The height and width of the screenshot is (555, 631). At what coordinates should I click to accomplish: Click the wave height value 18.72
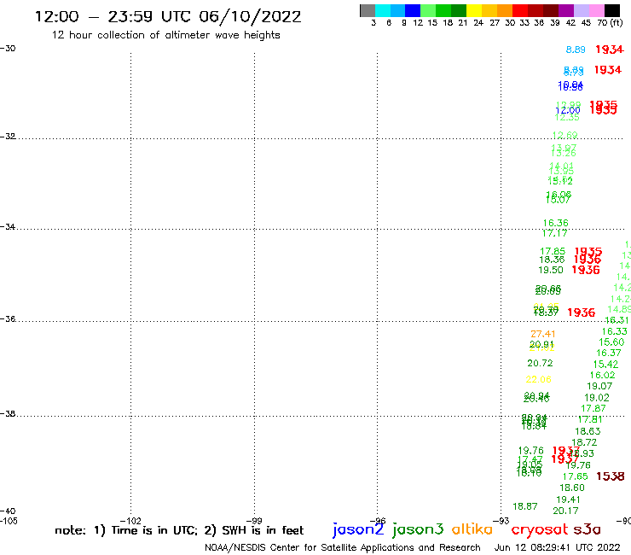coord(584,442)
